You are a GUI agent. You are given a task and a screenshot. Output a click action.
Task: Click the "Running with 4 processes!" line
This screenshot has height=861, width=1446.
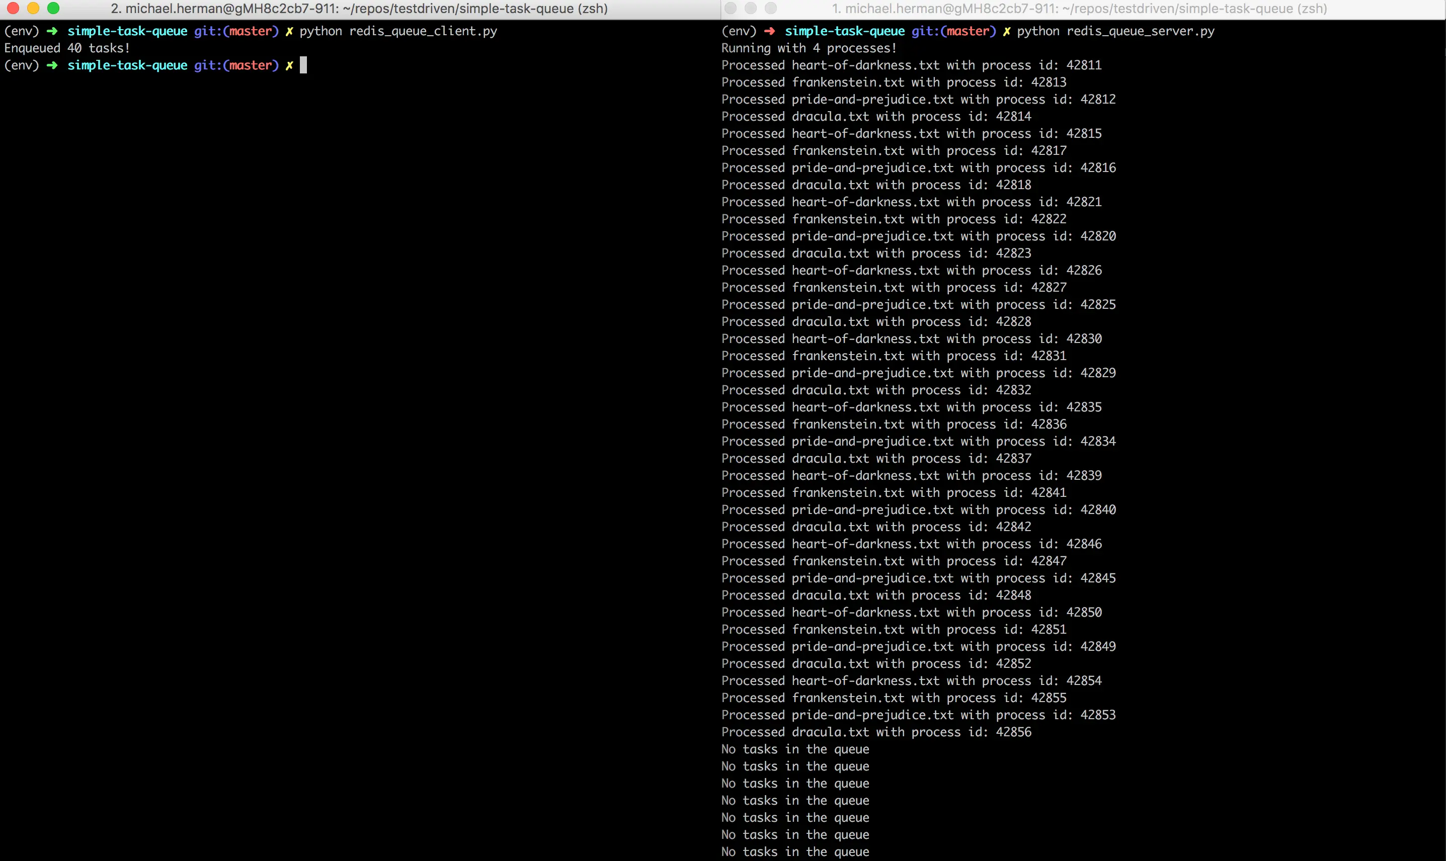(809, 48)
